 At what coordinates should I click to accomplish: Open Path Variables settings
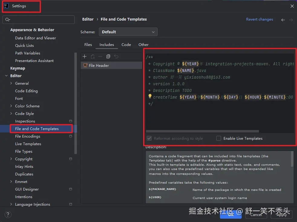[28, 53]
